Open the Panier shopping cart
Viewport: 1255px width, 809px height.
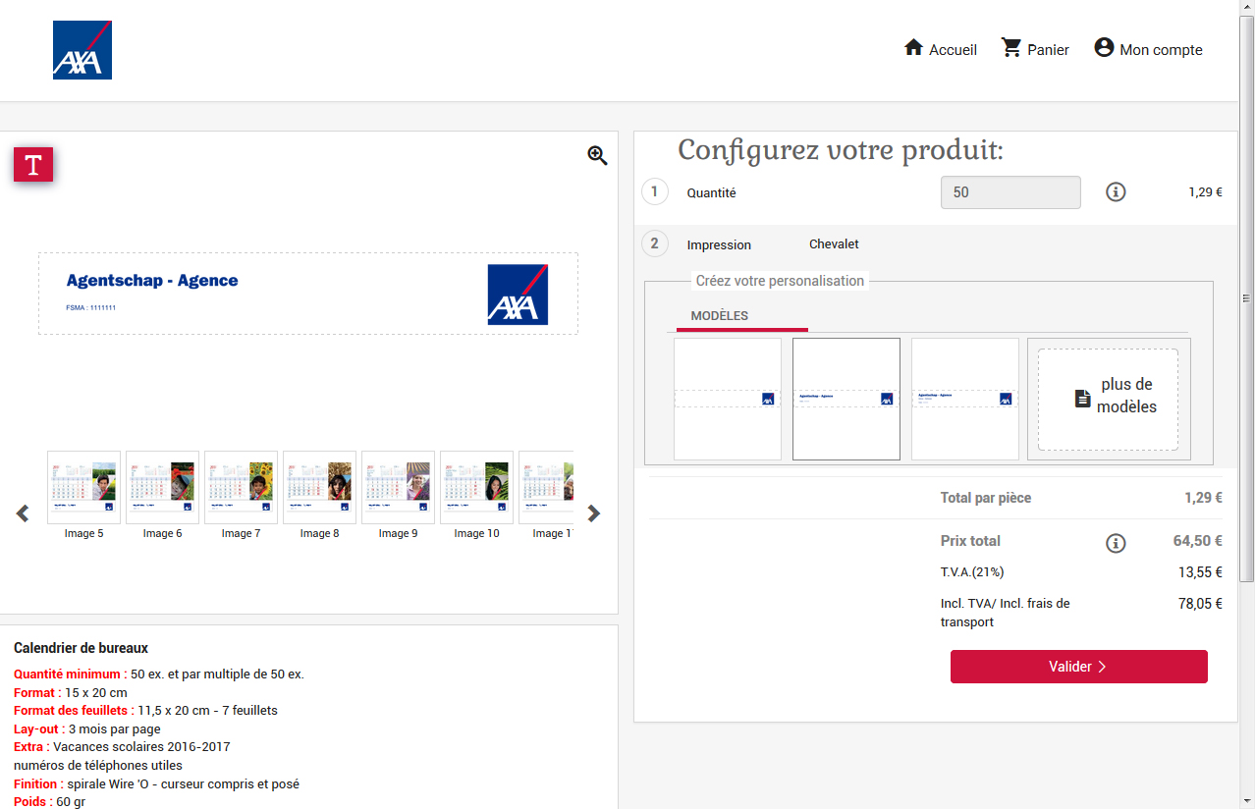pyautogui.click(x=1035, y=49)
